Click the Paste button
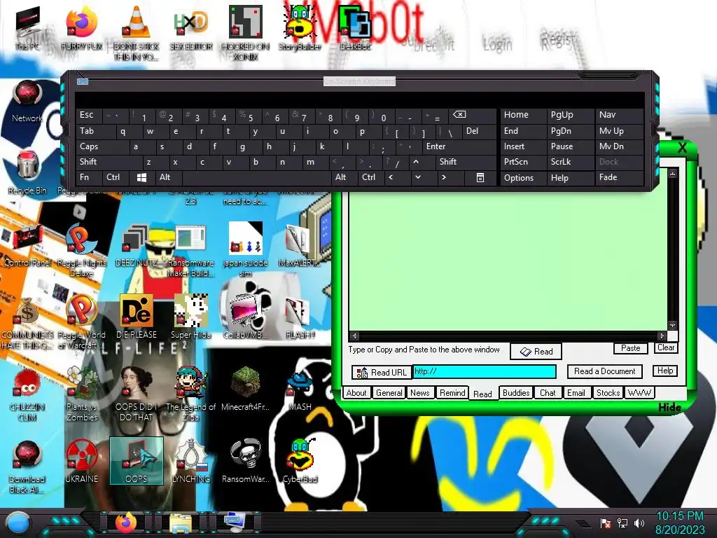The image size is (717, 538). (x=631, y=348)
